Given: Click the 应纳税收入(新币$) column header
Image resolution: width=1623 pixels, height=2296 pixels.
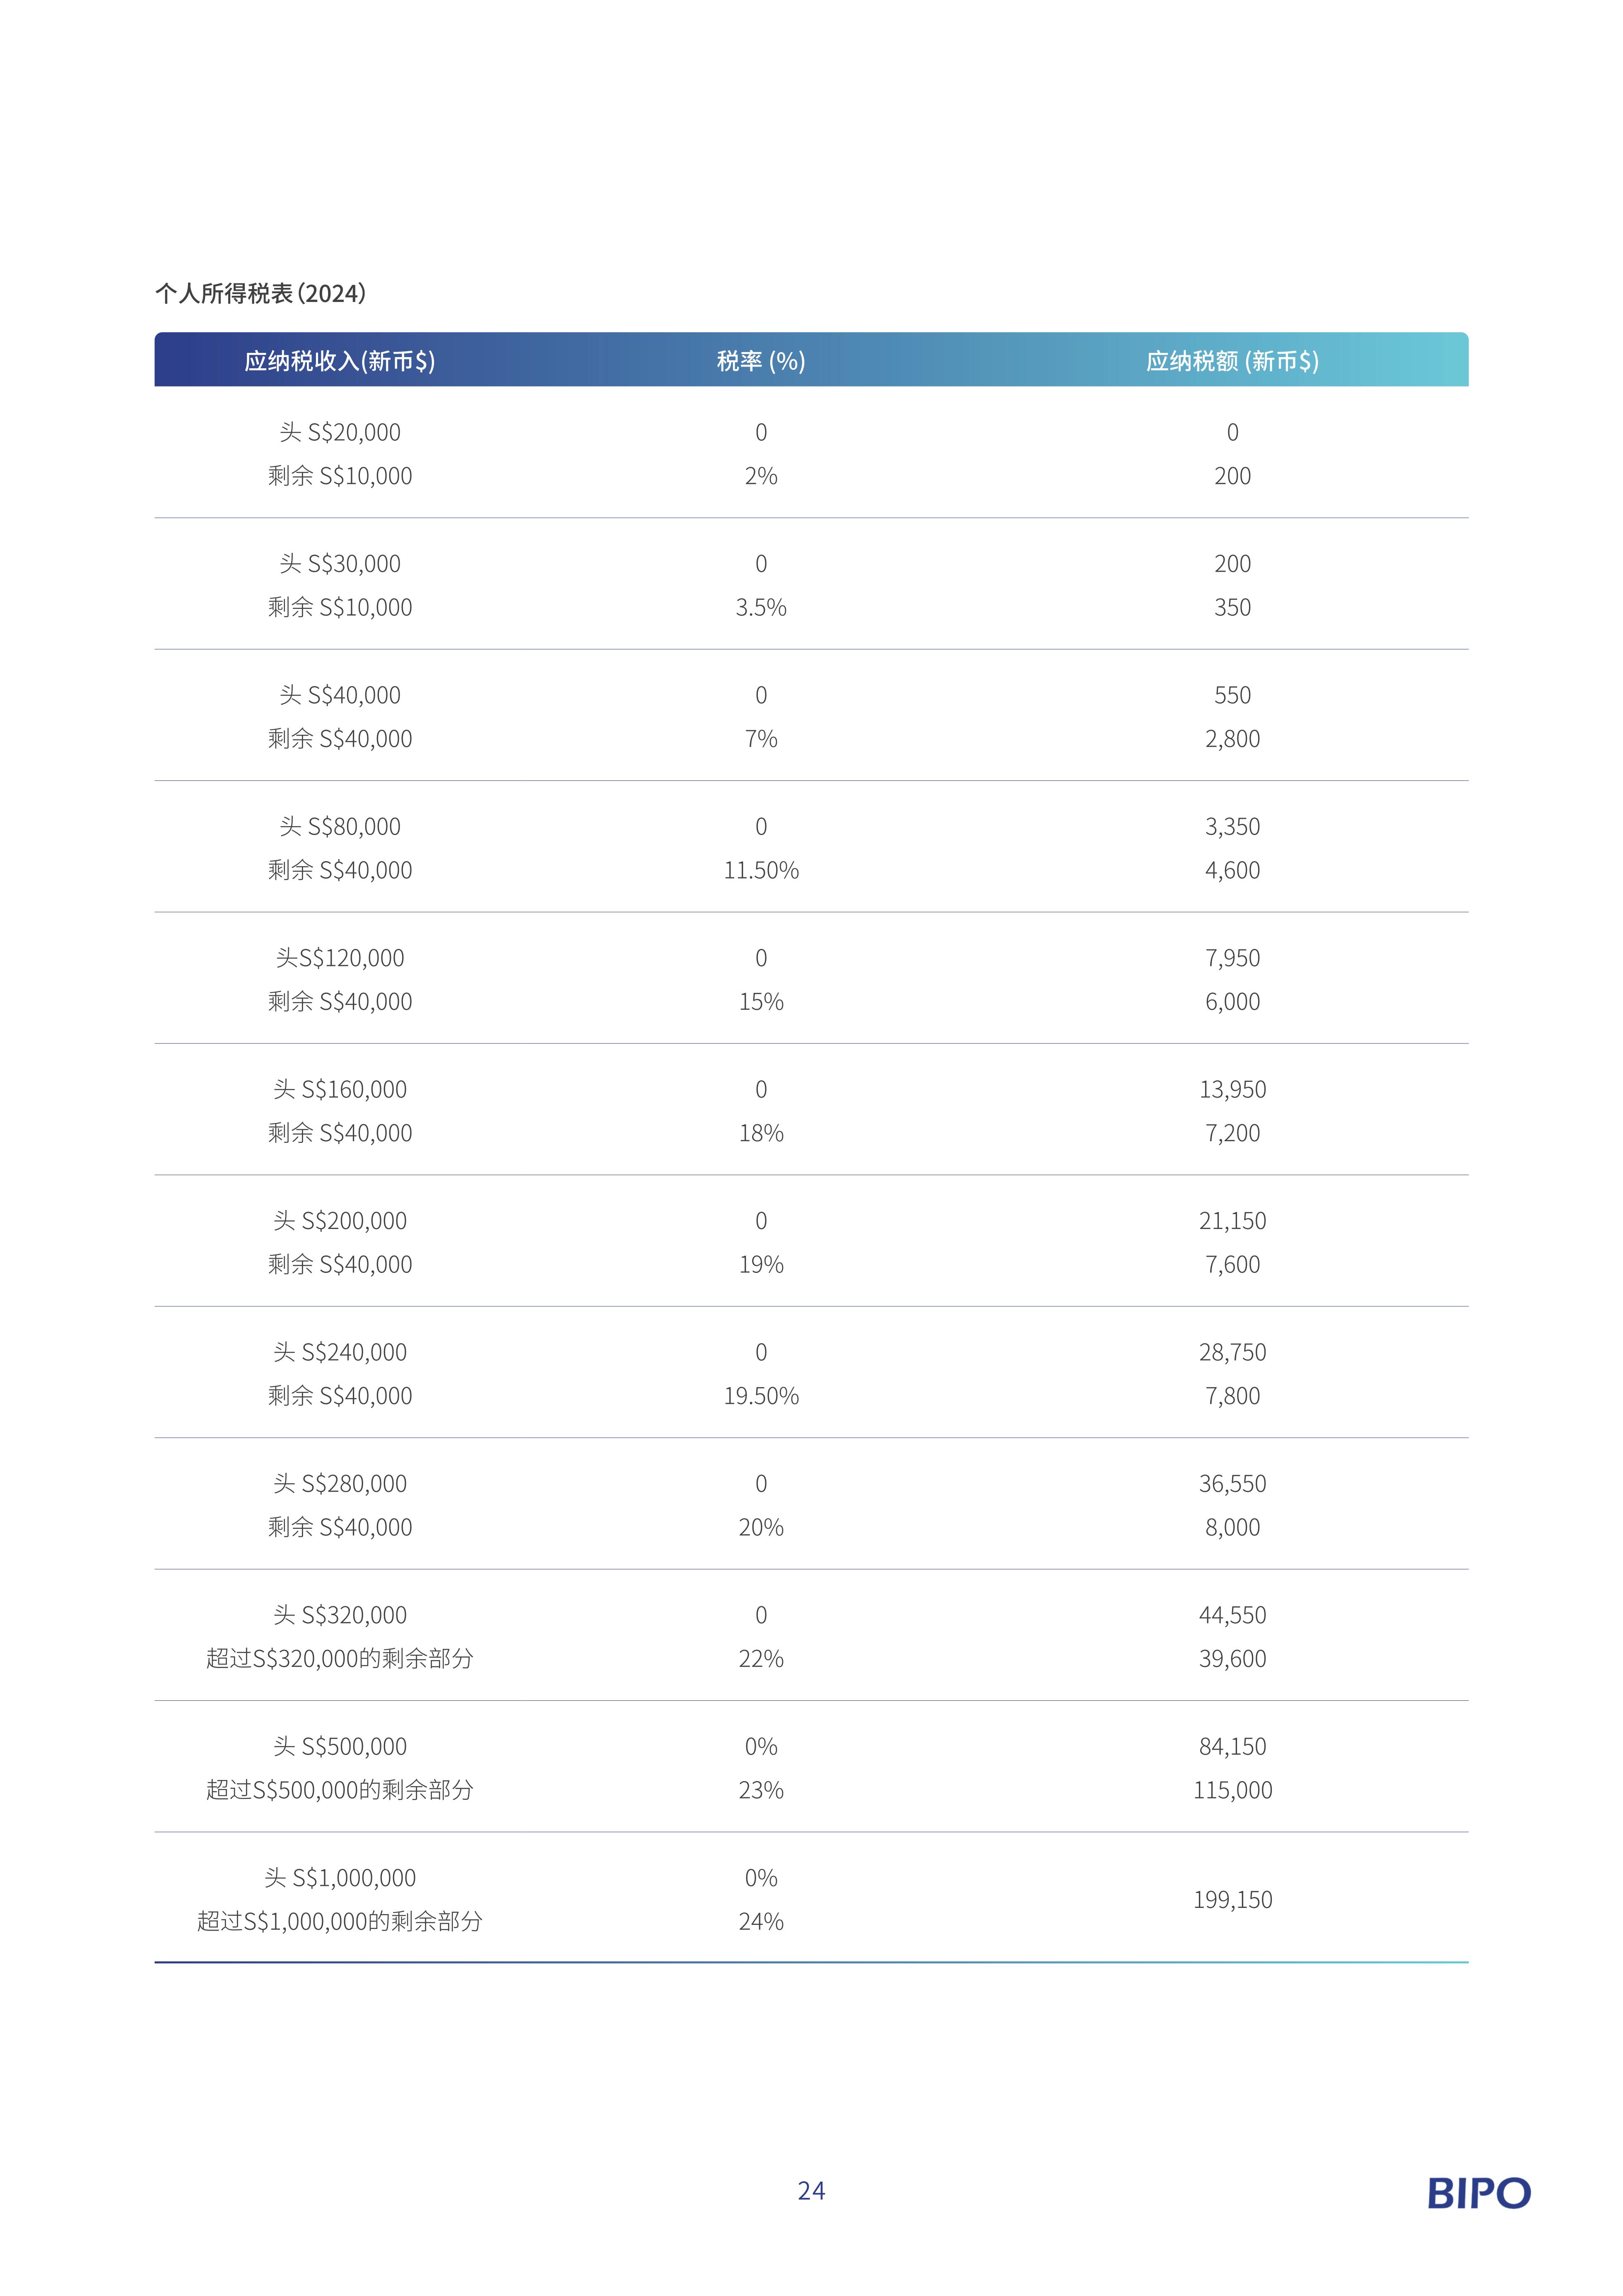Looking at the screenshot, I should (340, 361).
